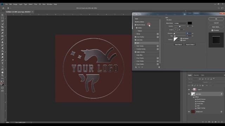Hide the Background layer with its eye icon
Screen dimensions: 225x126
[189, 112]
